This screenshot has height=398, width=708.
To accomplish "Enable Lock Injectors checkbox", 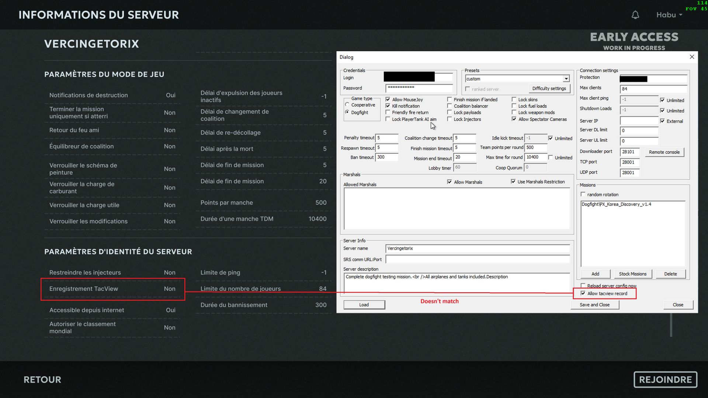I will [x=450, y=119].
